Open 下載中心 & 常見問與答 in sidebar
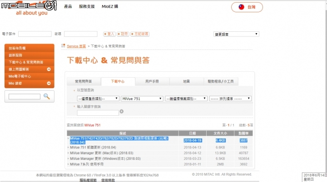The height and width of the screenshot is (182, 327). [29, 62]
